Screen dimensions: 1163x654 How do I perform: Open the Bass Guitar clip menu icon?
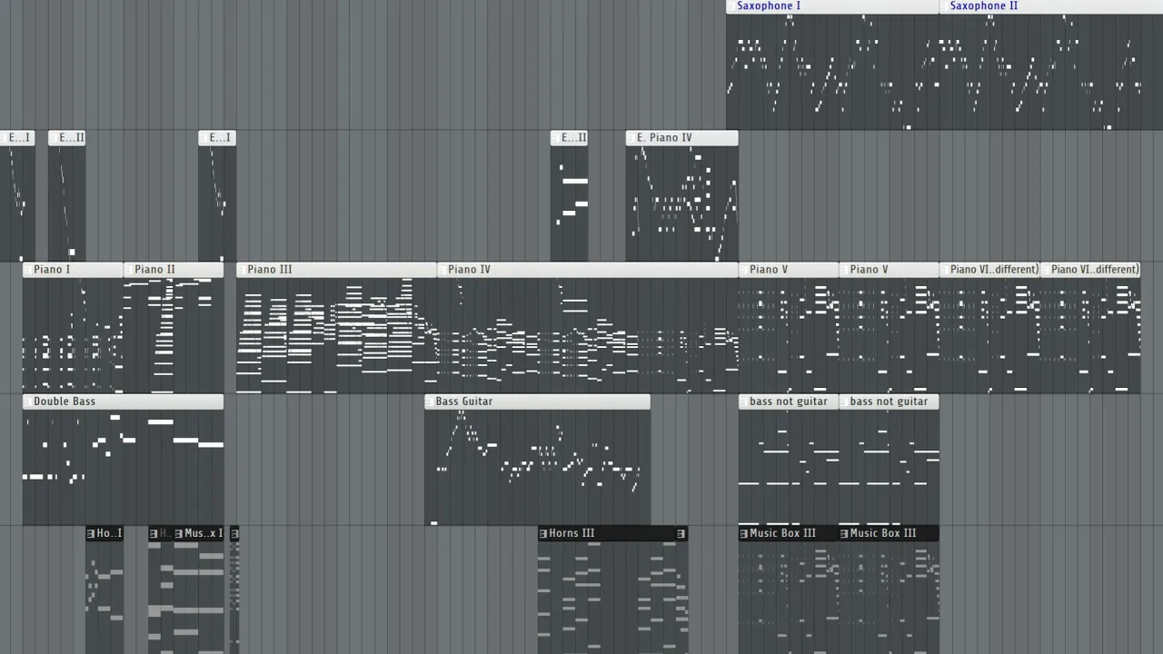click(430, 401)
